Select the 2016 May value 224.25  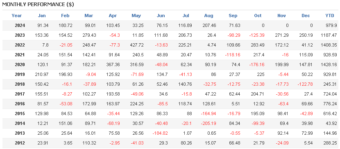coord(136,104)
